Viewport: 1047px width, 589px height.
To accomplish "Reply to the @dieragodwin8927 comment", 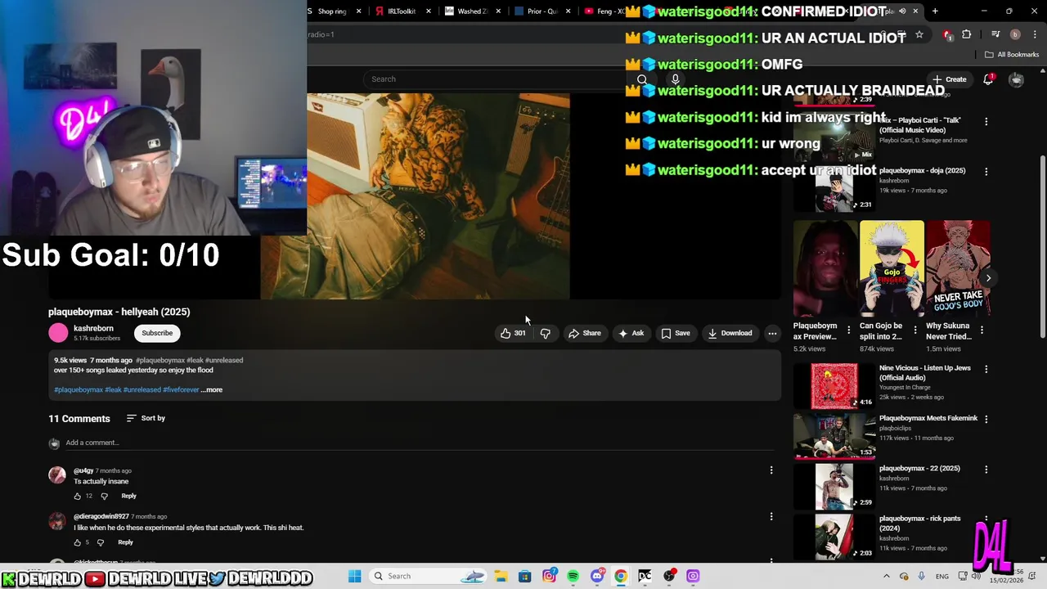I will [125, 542].
